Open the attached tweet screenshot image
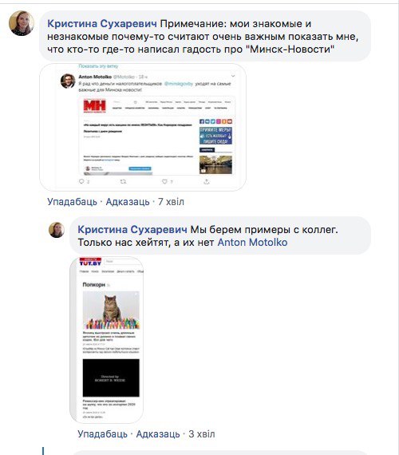399x455 pixels. coord(143,127)
